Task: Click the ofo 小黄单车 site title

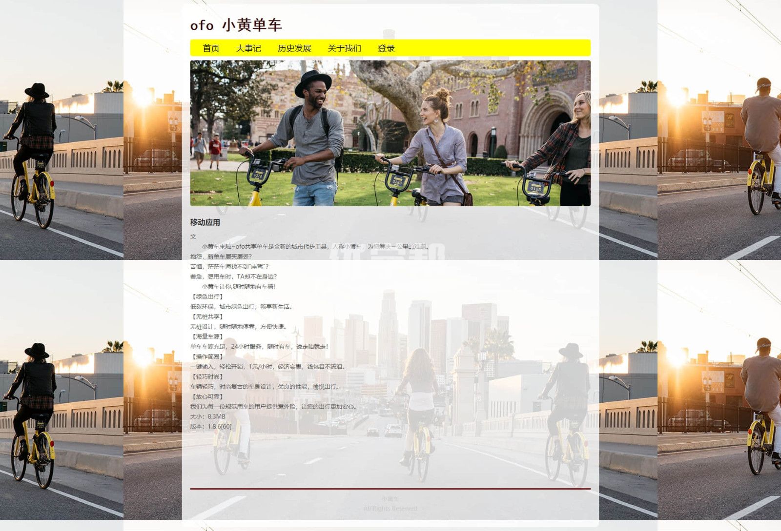Action: tap(236, 25)
